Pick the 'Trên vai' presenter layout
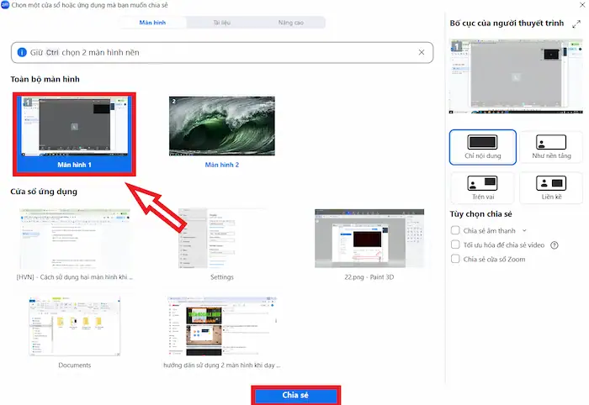Viewport: 589px width, 405px height. tap(482, 187)
